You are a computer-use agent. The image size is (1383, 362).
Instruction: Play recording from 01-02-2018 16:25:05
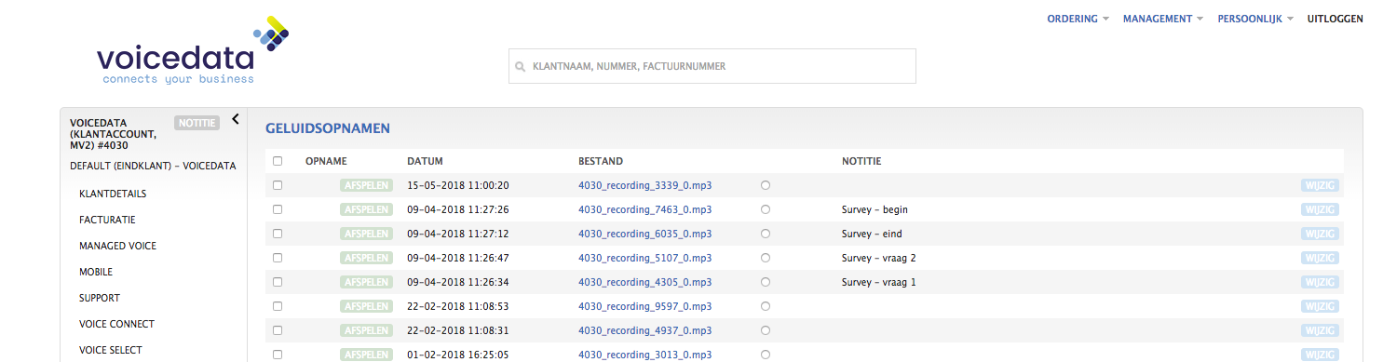pos(366,355)
